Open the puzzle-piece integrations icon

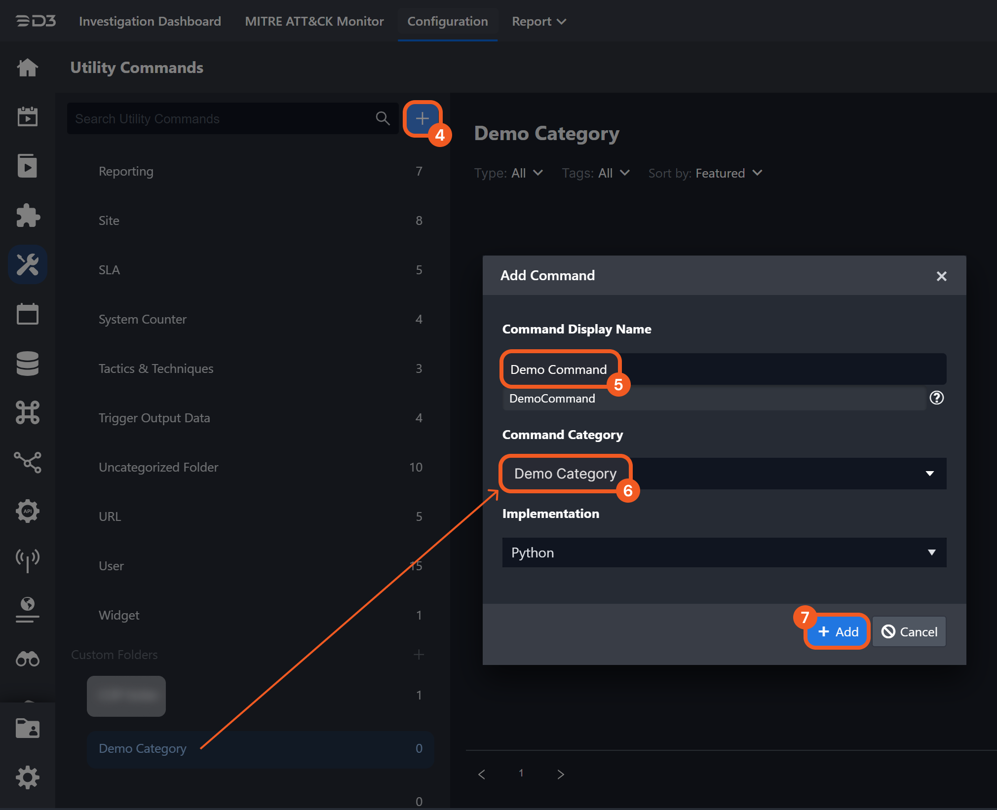28,216
